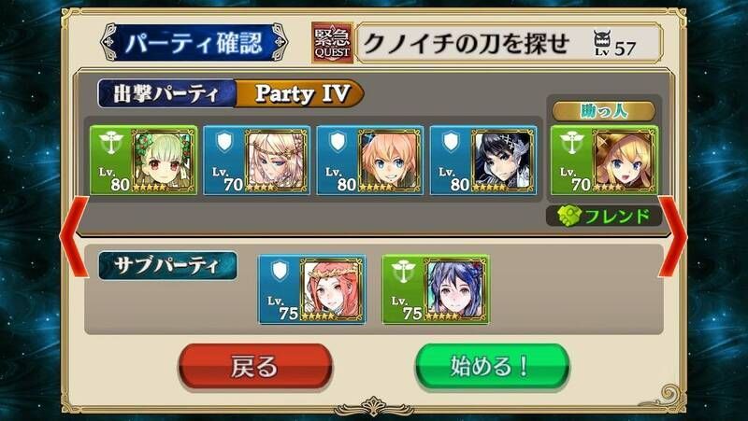This screenshot has height=421, width=748.
Task: Select the red-haired Lv. 75 sub party member
Action: pyautogui.click(x=312, y=289)
